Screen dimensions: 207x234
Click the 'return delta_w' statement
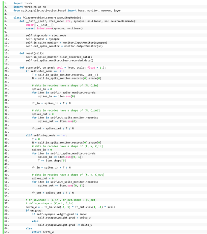(43, 232)
